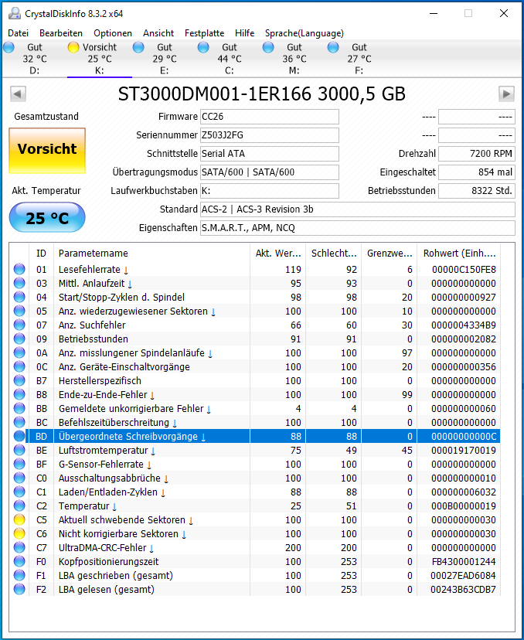Click the status orb for drive F:
Viewport: 524px width, 640px height.
pyautogui.click(x=333, y=47)
